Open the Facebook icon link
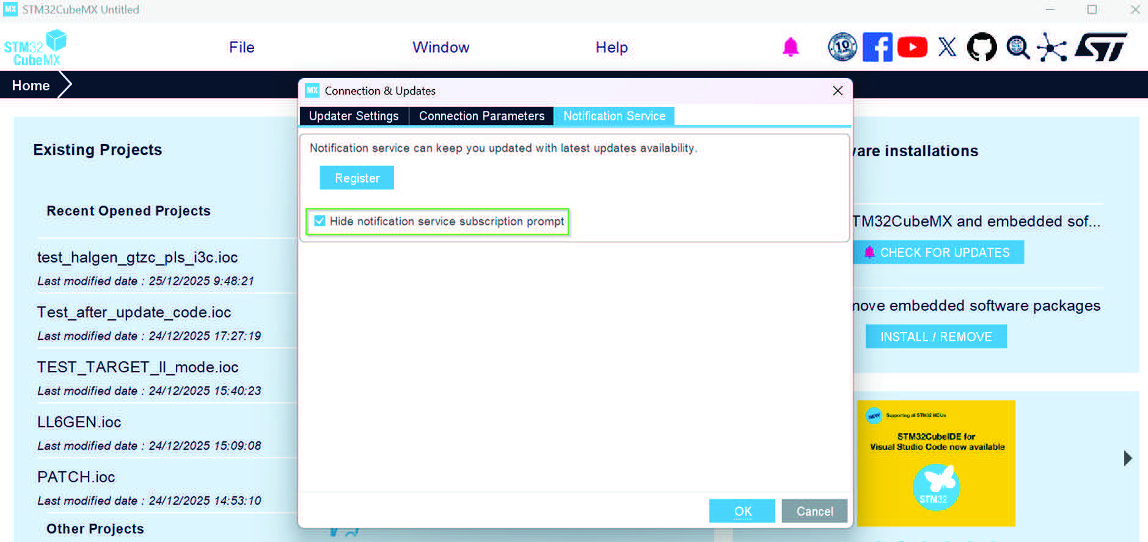This screenshot has height=542, width=1148. click(x=877, y=47)
